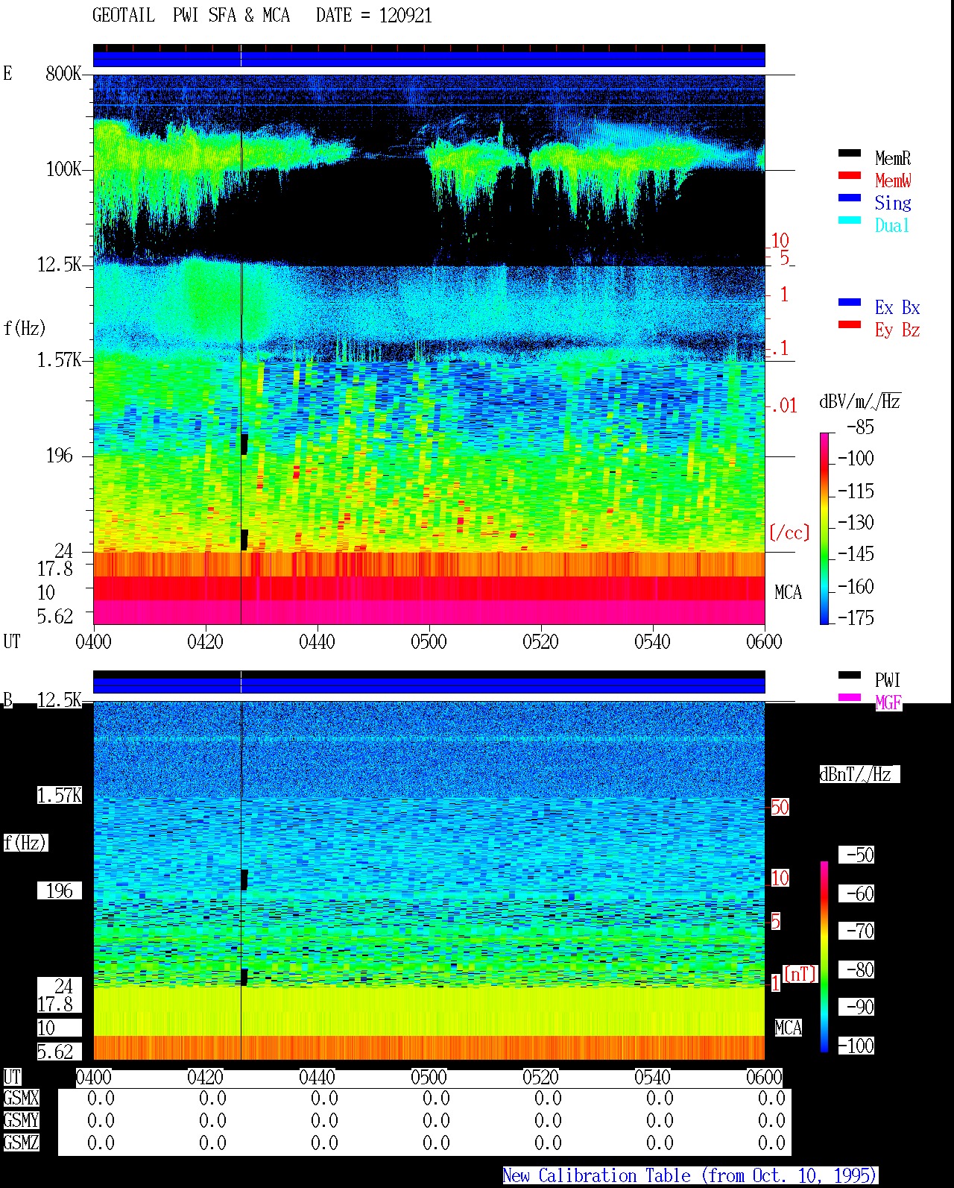This screenshot has width=954, height=1188.
Task: Click the 'f(Hz)' label of the E panel
Action: point(25,328)
